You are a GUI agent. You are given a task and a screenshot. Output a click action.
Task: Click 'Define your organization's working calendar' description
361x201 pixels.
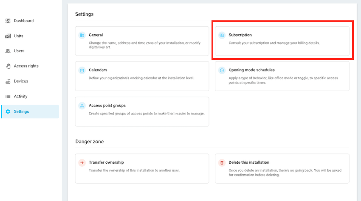coord(141,78)
